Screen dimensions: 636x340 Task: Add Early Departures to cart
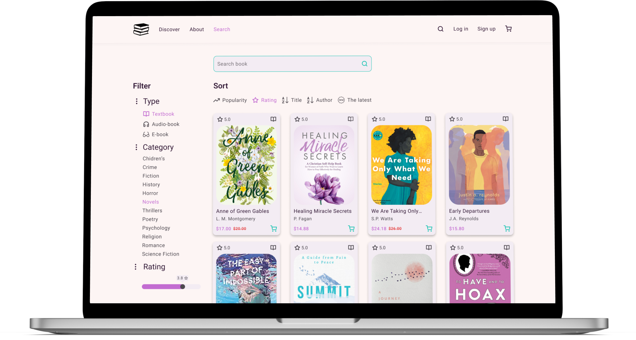507,228
